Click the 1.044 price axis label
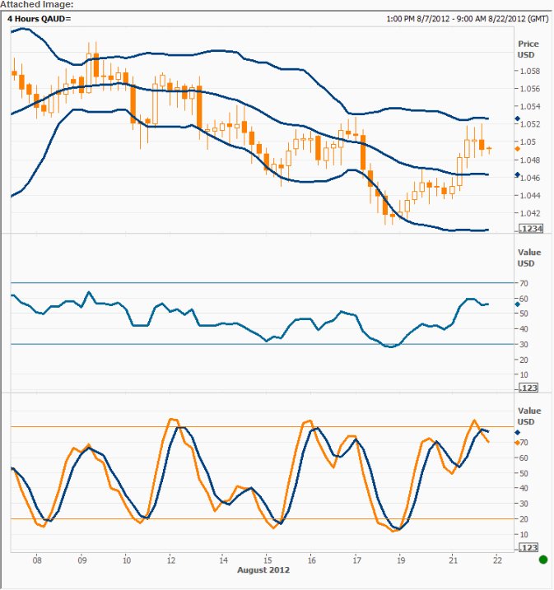The image size is (554, 590). (x=529, y=196)
